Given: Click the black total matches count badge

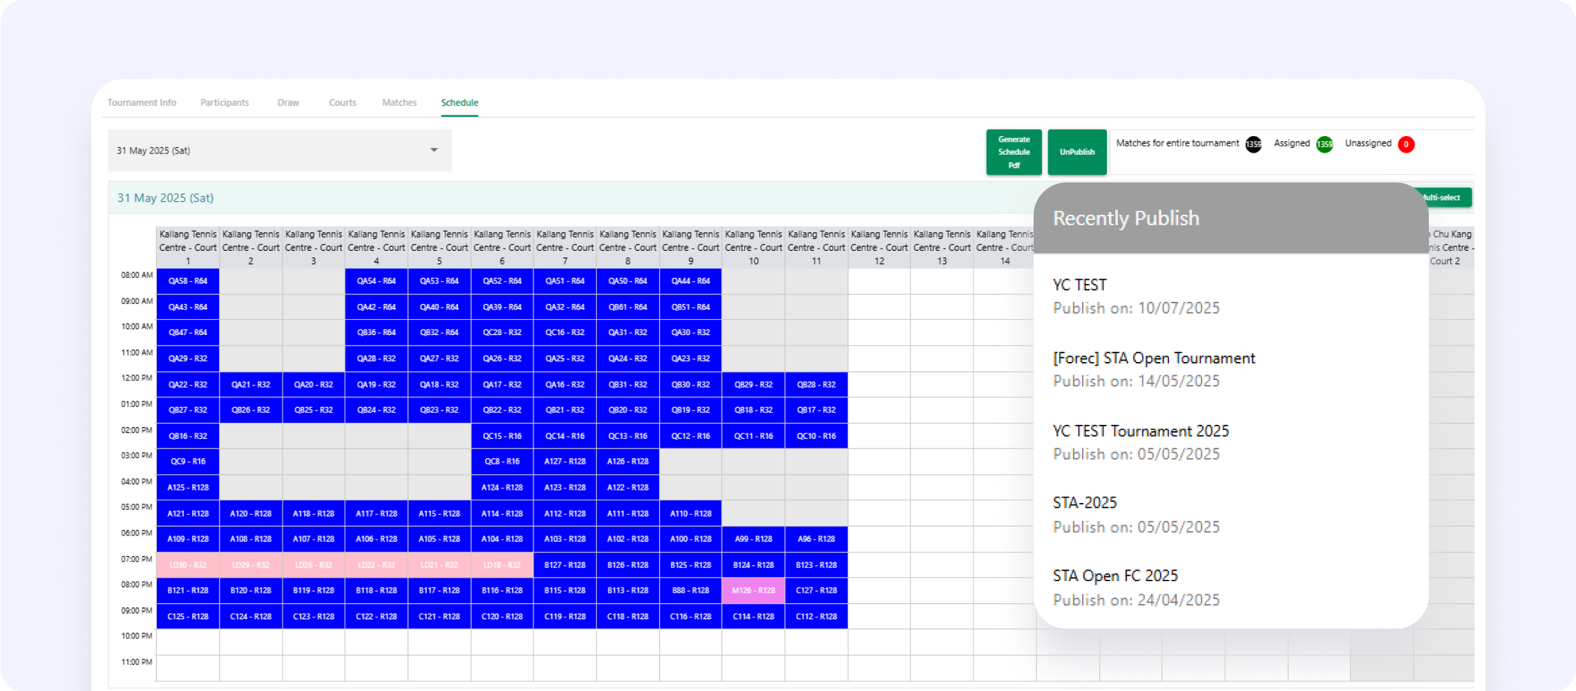Looking at the screenshot, I should 1253,144.
